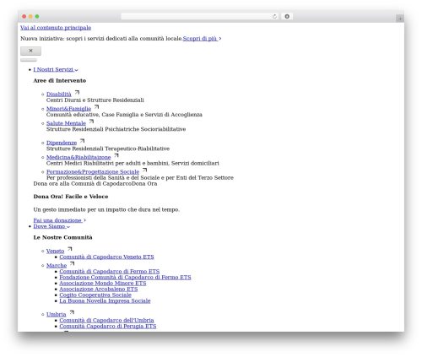Click the arrow icon beside Marche
This screenshot has height=357, width=422.
[73, 264]
